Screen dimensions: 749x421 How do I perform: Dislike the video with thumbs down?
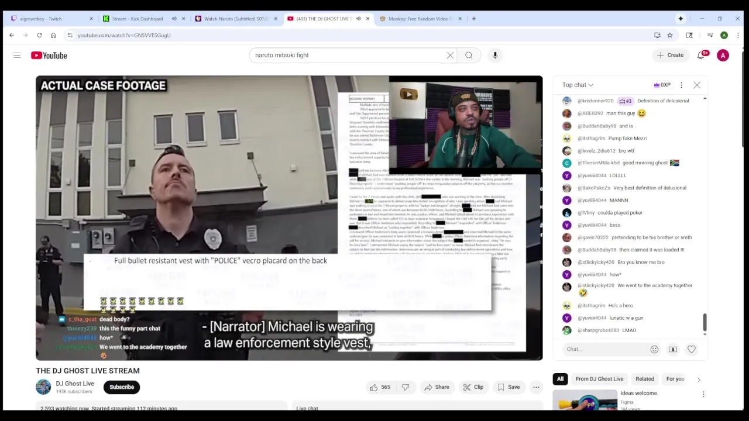tap(406, 387)
